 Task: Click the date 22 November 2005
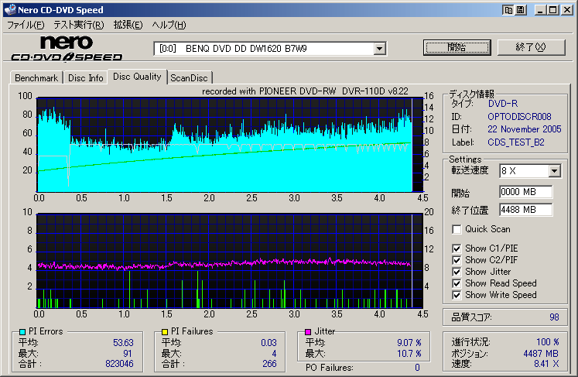tap(524, 129)
